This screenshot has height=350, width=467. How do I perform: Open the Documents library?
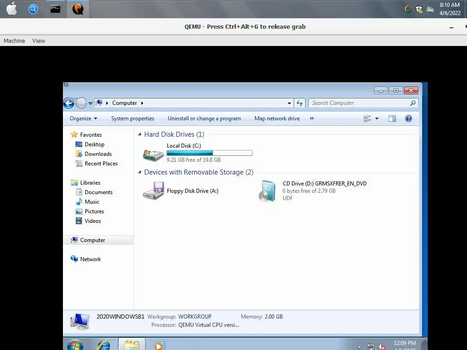pos(99,192)
